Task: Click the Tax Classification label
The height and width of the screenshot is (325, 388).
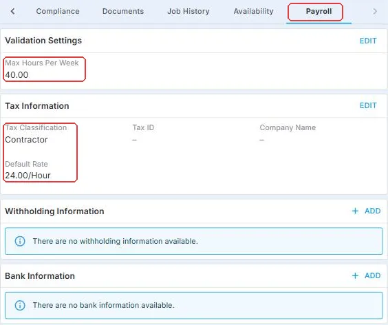Action: coord(36,127)
